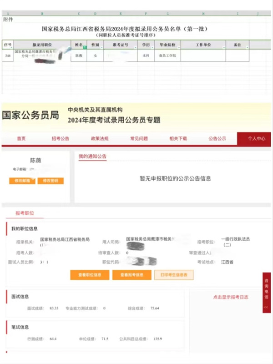Open the 常见问题 navigation item
This screenshot has width=273, height=364.
click(x=139, y=139)
